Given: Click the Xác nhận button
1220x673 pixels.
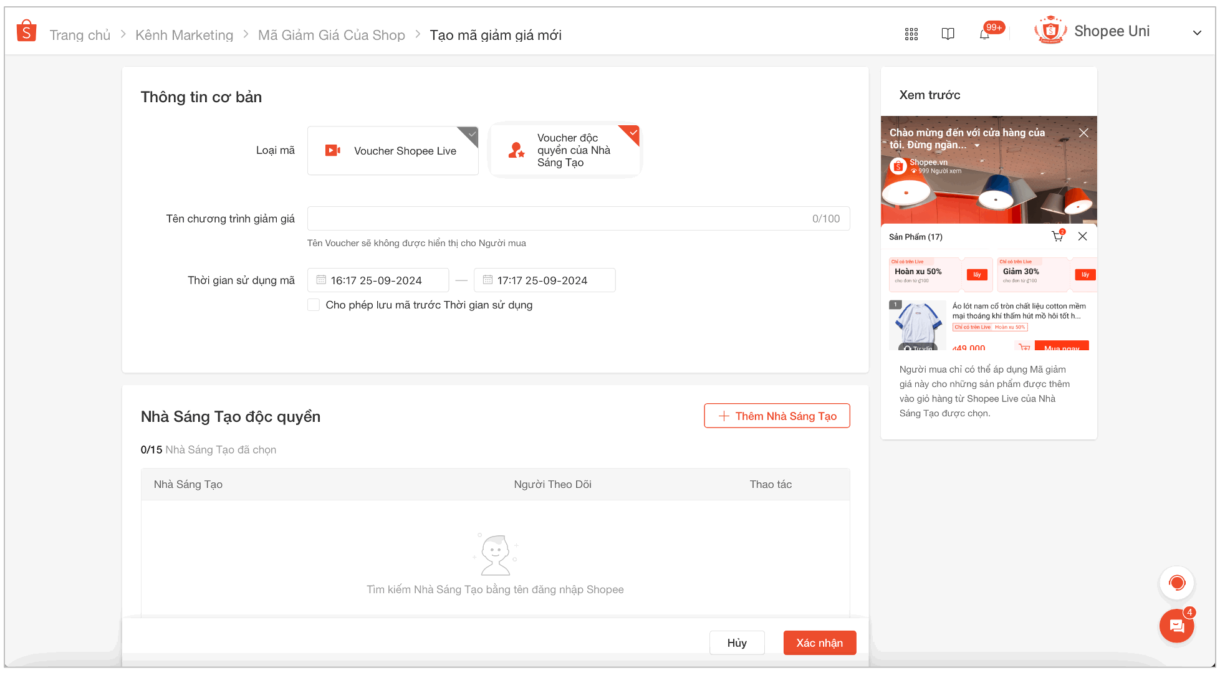Looking at the screenshot, I should [x=819, y=642].
